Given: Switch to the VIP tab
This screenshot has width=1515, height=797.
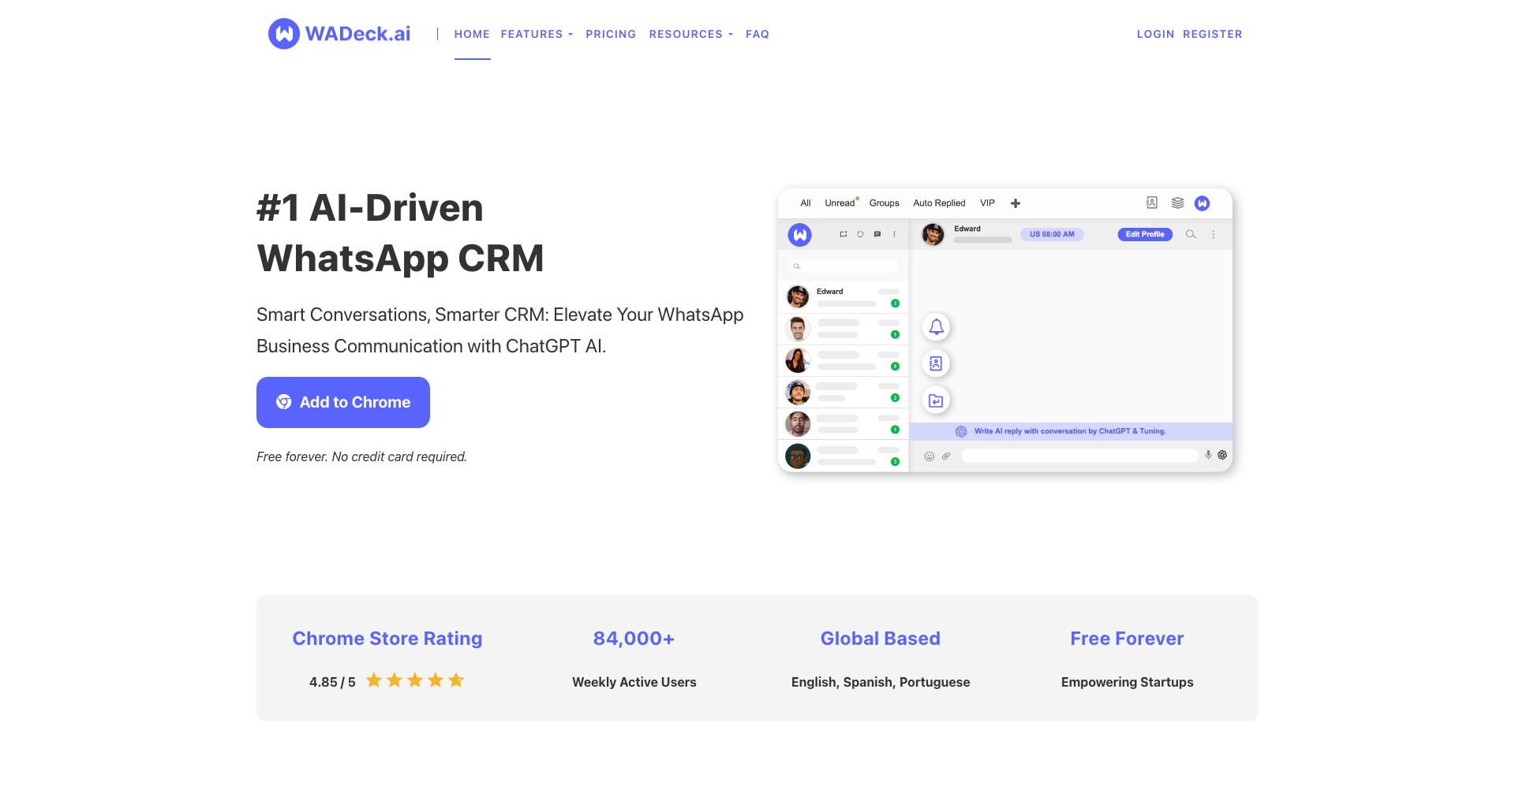Looking at the screenshot, I should coord(987,203).
